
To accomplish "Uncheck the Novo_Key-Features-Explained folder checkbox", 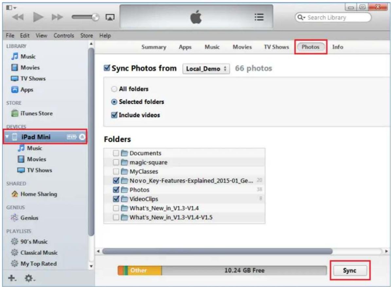I will pyautogui.click(x=116, y=180).
